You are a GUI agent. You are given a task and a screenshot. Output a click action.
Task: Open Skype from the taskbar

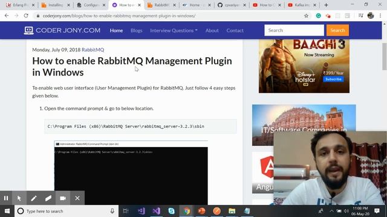click(171, 211)
